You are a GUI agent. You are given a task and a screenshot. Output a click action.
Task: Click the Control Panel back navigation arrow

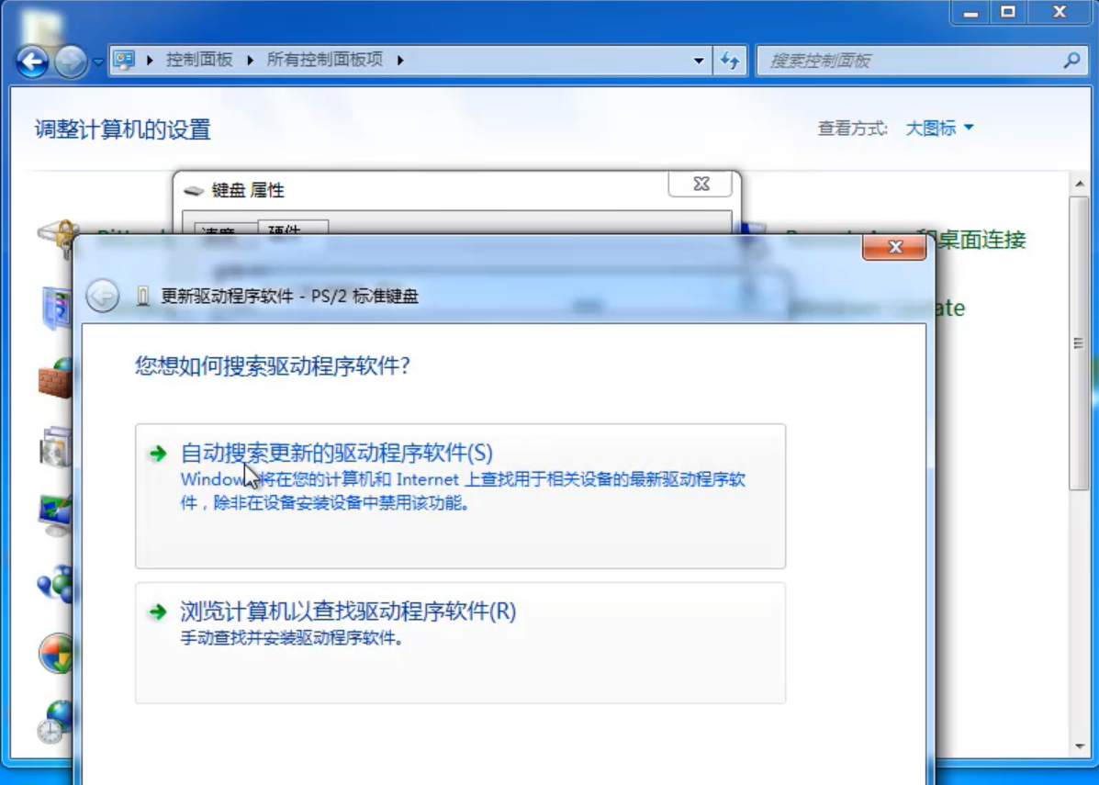[32, 62]
